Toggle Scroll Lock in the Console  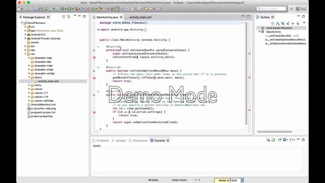273,140
